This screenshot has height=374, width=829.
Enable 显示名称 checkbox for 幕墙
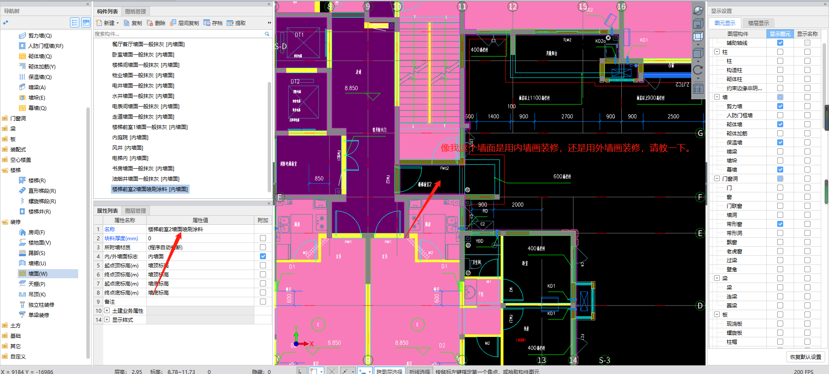tap(807, 170)
